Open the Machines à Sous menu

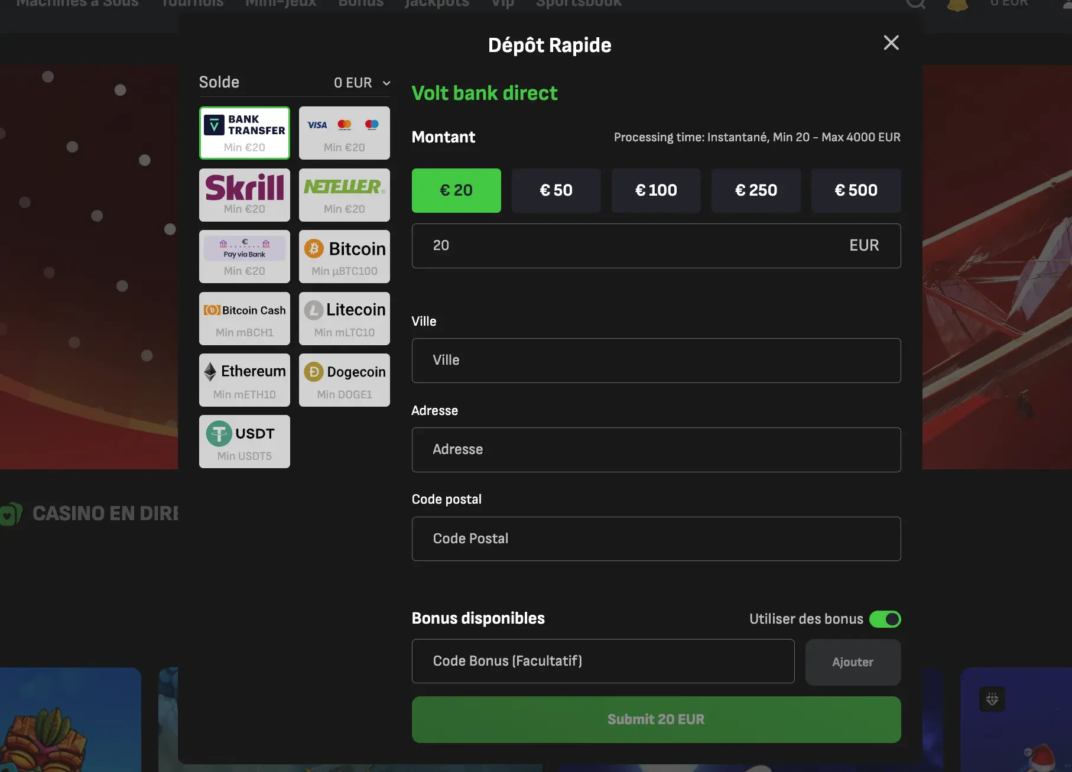[77, 3]
